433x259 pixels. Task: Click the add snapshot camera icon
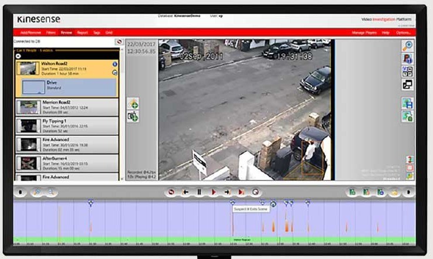coord(133,117)
